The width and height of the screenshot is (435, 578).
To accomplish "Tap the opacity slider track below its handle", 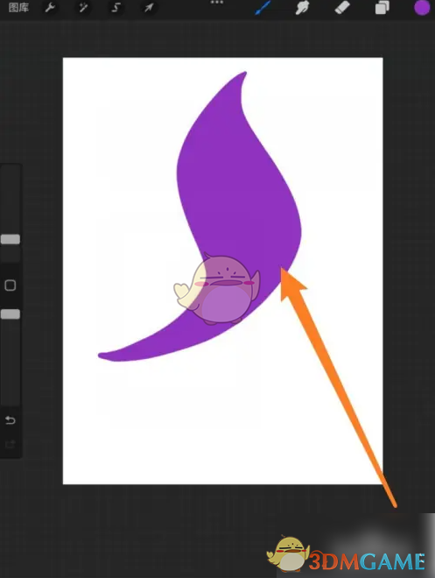I will click(11, 361).
